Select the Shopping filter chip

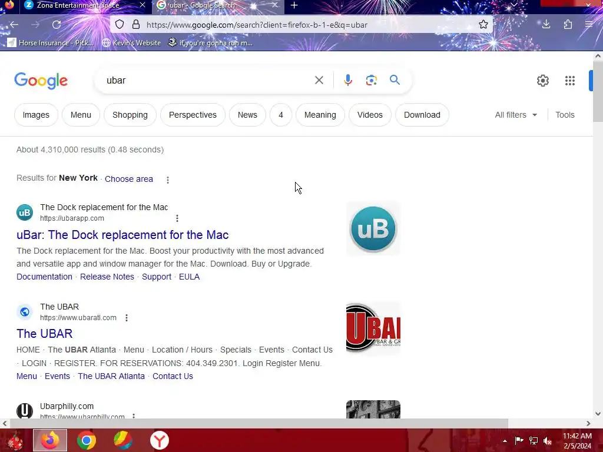130,115
